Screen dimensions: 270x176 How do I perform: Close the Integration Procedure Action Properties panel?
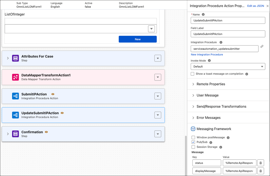pyautogui.click(x=267, y=6)
